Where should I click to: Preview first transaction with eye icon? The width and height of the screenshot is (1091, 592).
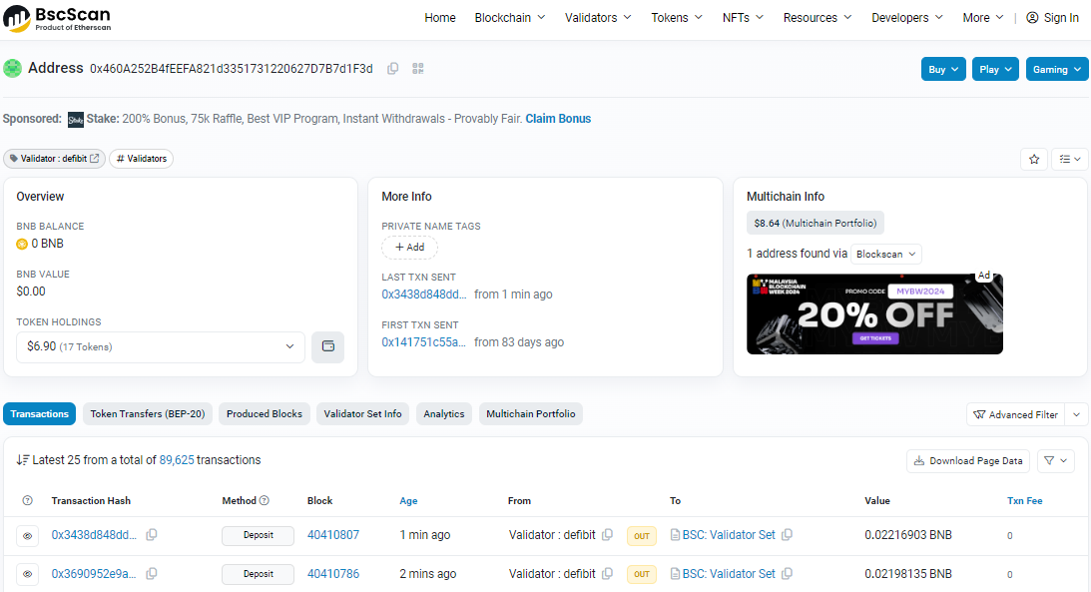tap(28, 536)
